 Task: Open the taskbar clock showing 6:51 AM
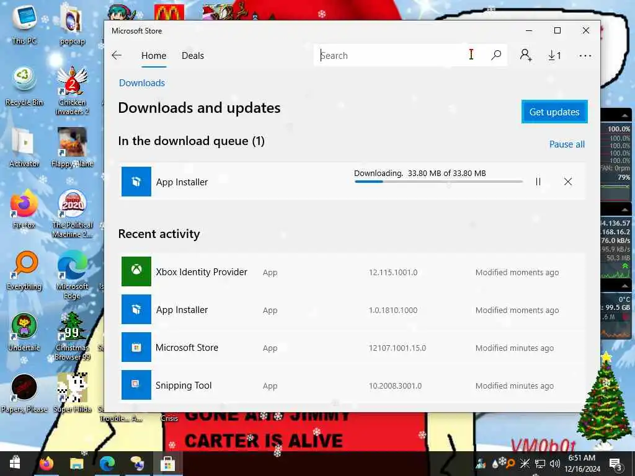582,464
